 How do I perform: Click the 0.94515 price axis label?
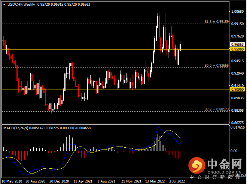(x=237, y=61)
